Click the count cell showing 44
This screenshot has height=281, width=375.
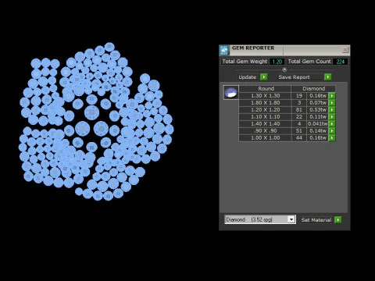[299, 138]
